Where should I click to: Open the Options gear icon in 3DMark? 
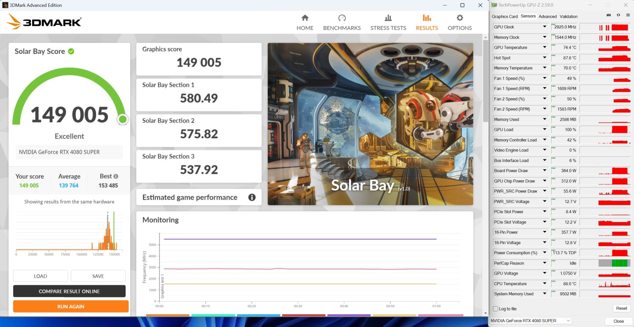[460, 18]
